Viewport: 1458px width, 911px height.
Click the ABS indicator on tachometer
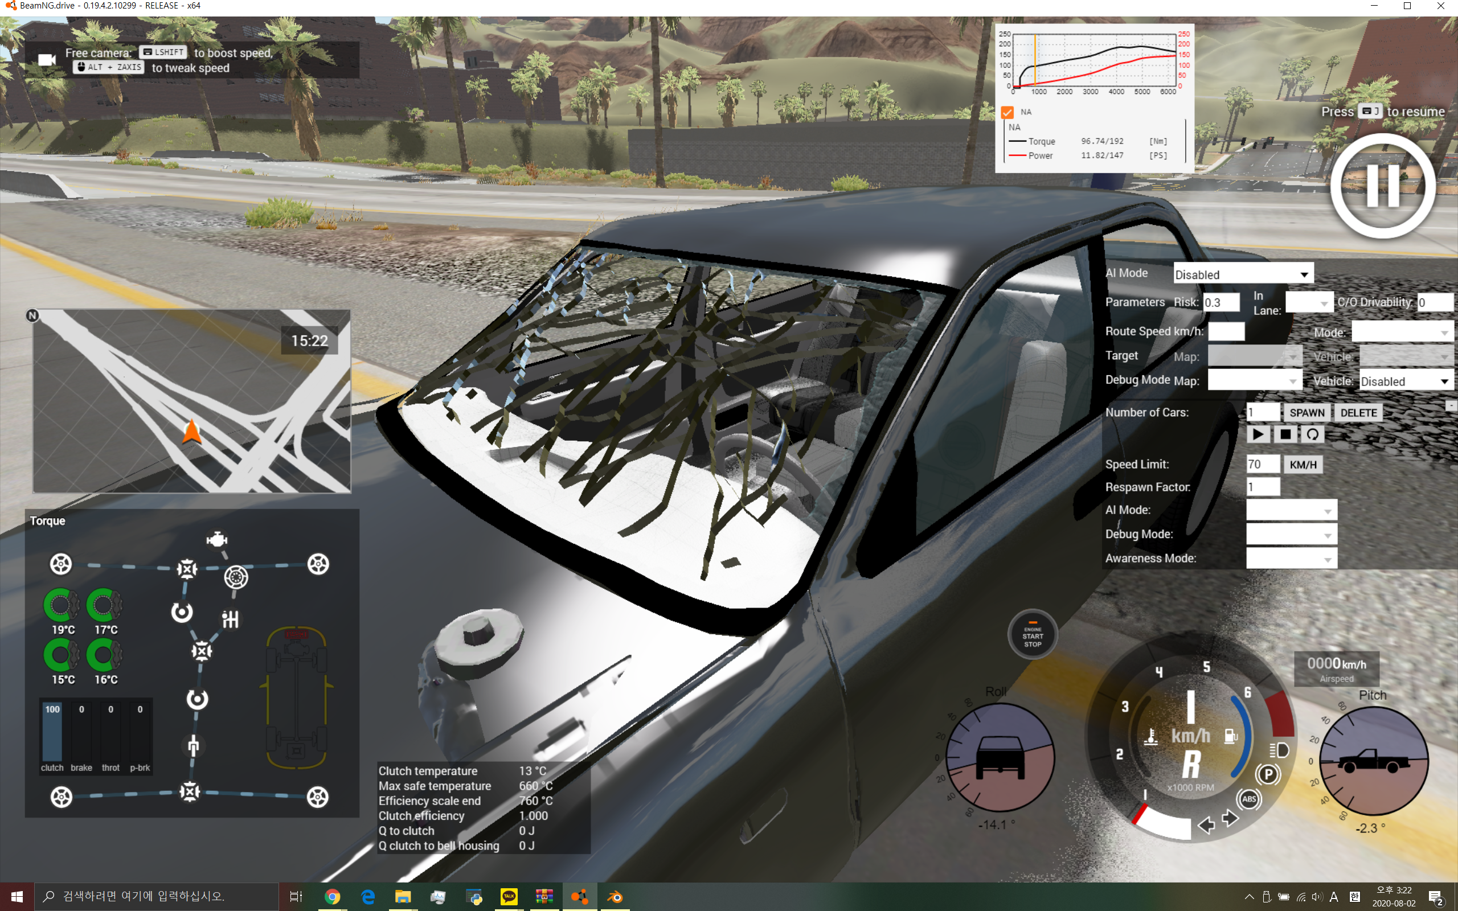(x=1249, y=799)
